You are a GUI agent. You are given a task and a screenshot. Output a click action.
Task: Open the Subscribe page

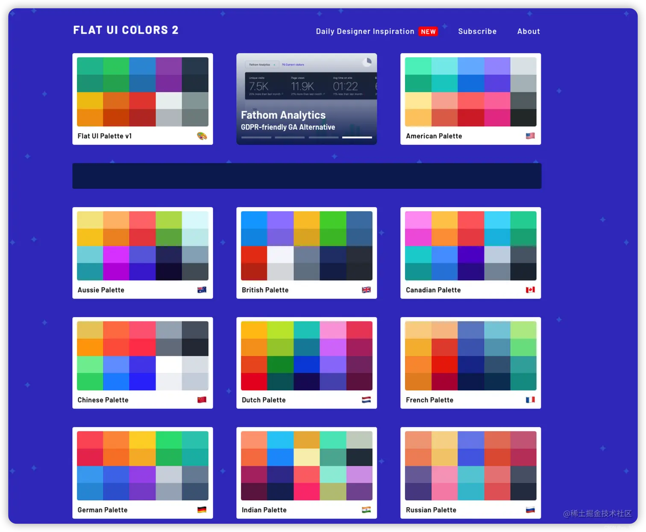pos(477,31)
